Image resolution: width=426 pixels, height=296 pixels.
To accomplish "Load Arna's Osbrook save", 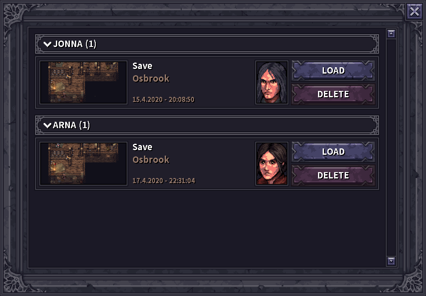I will (x=333, y=152).
